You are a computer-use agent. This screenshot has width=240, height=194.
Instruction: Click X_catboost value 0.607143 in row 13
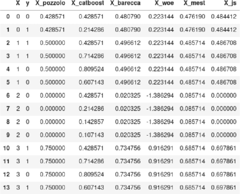pyautogui.click(x=92, y=187)
